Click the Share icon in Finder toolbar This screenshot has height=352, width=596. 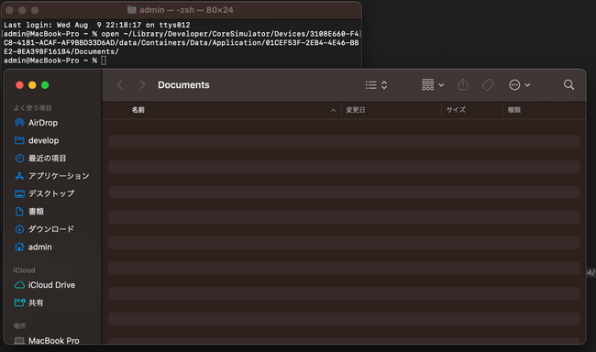pos(462,84)
